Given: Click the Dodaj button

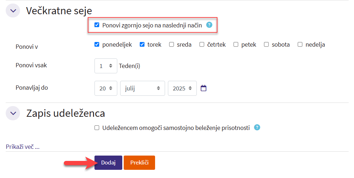Looking at the screenshot, I should click(108, 163).
